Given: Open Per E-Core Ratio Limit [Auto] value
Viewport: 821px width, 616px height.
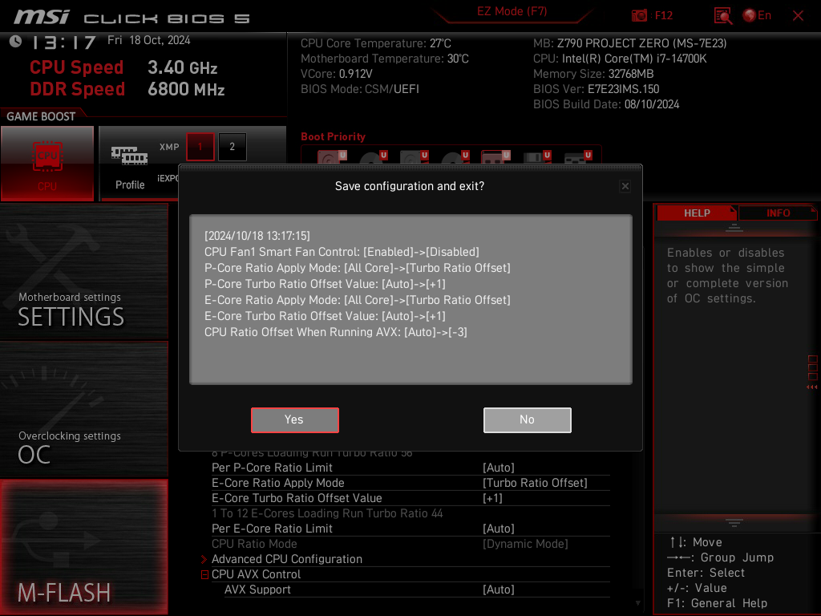Looking at the screenshot, I should click(x=499, y=529).
